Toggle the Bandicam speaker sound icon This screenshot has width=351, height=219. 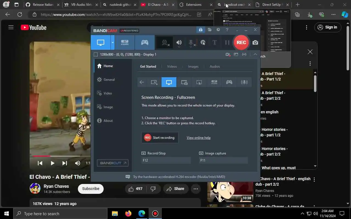(179, 42)
